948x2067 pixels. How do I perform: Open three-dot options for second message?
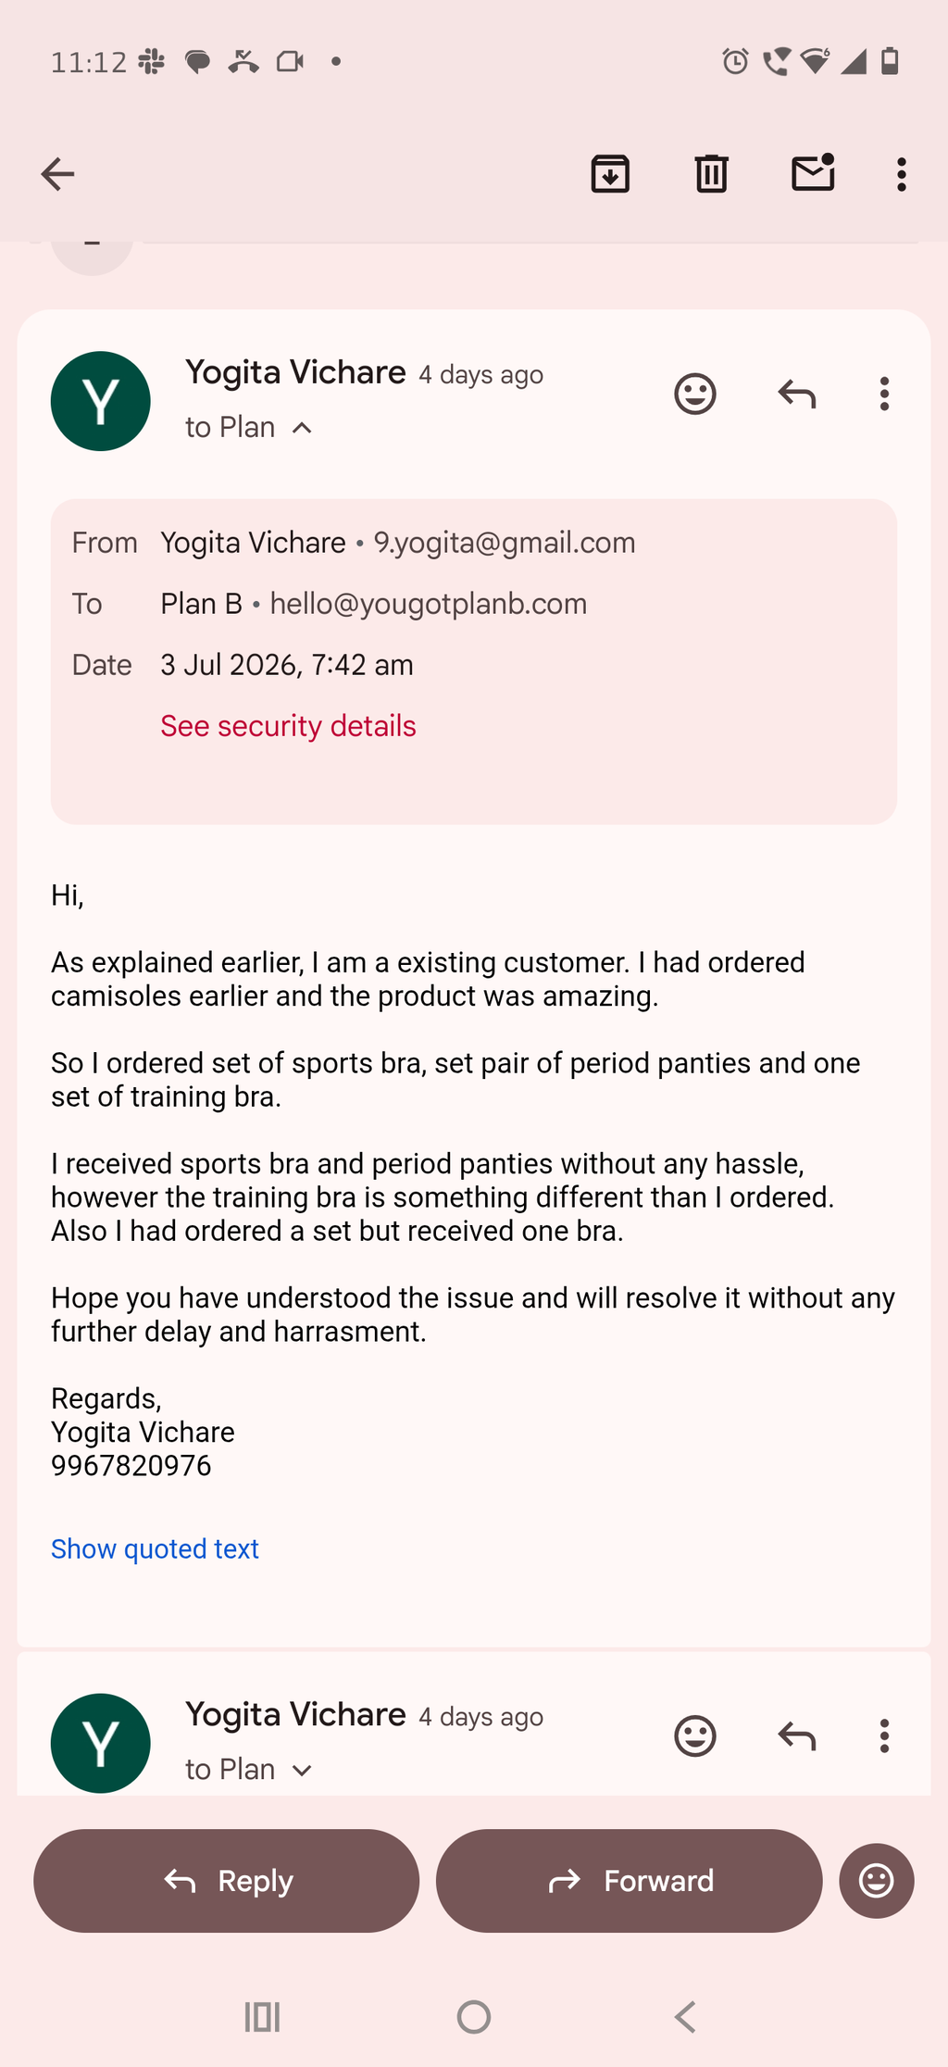click(885, 1736)
